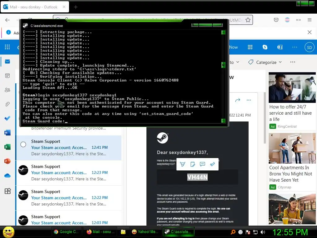Open Mail in Outlook sidebar
Viewport: 317px width, 238px height.
[x=7, y=62]
